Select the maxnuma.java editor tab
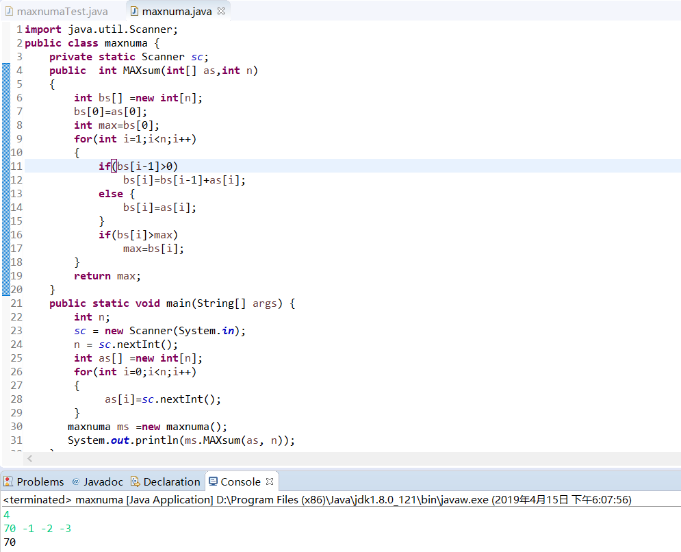The image size is (681, 552). tap(177, 12)
